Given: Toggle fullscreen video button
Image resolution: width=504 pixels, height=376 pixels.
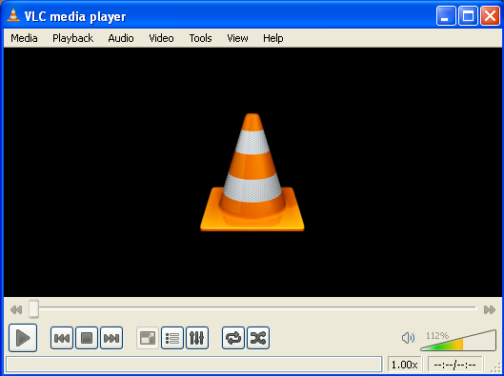Looking at the screenshot, I should [148, 338].
